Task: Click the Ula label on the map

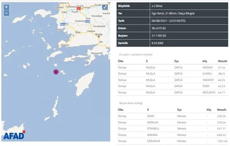Action: pos(101,42)
